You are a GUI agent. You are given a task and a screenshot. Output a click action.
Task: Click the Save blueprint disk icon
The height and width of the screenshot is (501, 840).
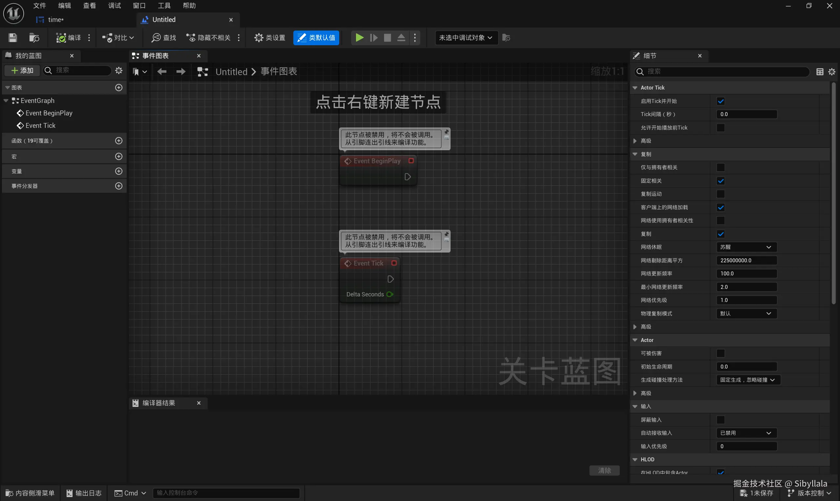13,37
